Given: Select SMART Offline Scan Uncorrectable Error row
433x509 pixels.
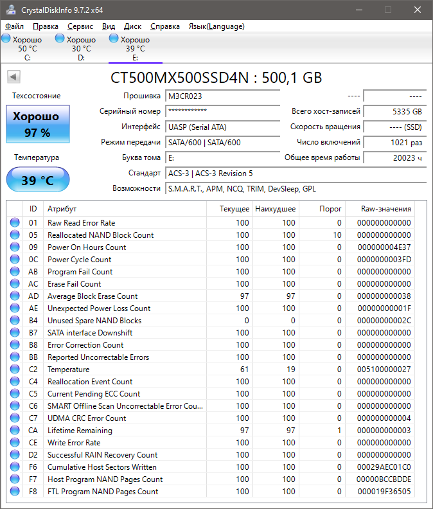Looking at the screenshot, I should [211, 406].
